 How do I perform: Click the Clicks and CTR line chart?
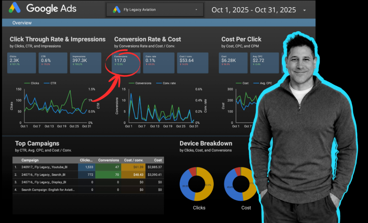56,105
